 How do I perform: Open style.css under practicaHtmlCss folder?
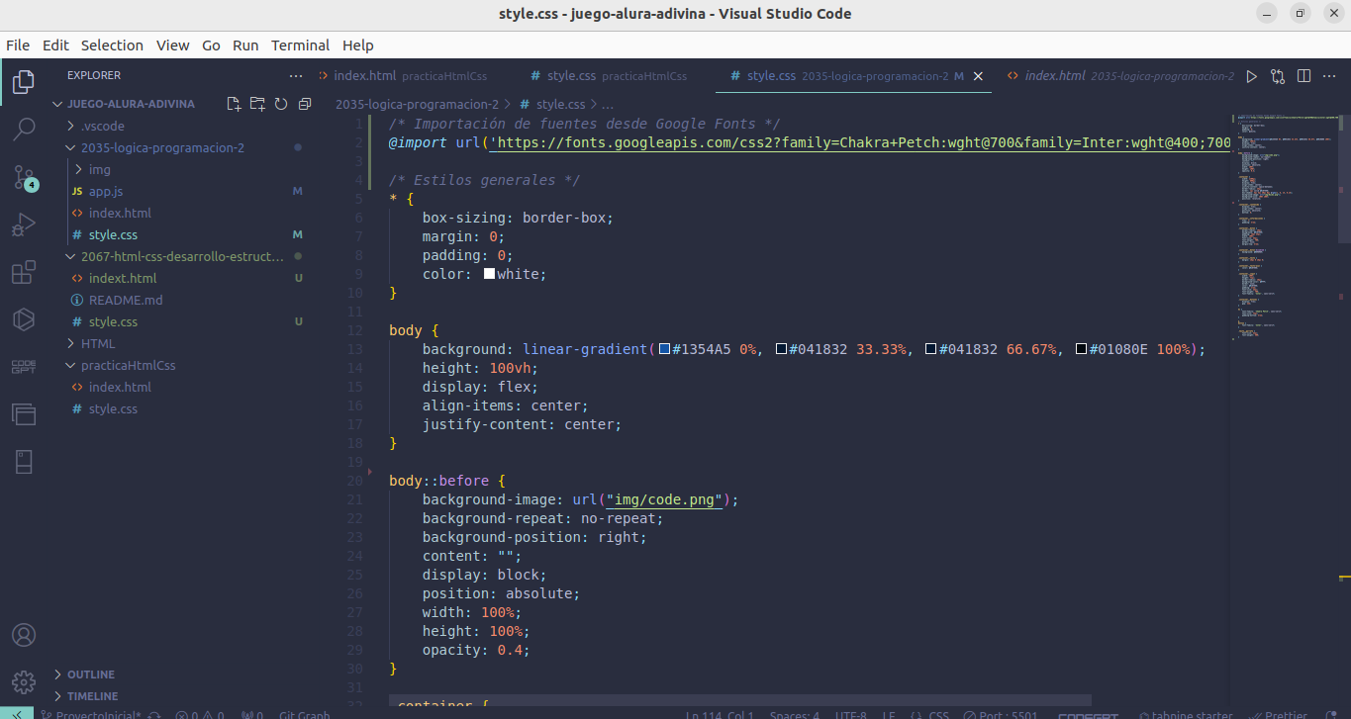(113, 408)
